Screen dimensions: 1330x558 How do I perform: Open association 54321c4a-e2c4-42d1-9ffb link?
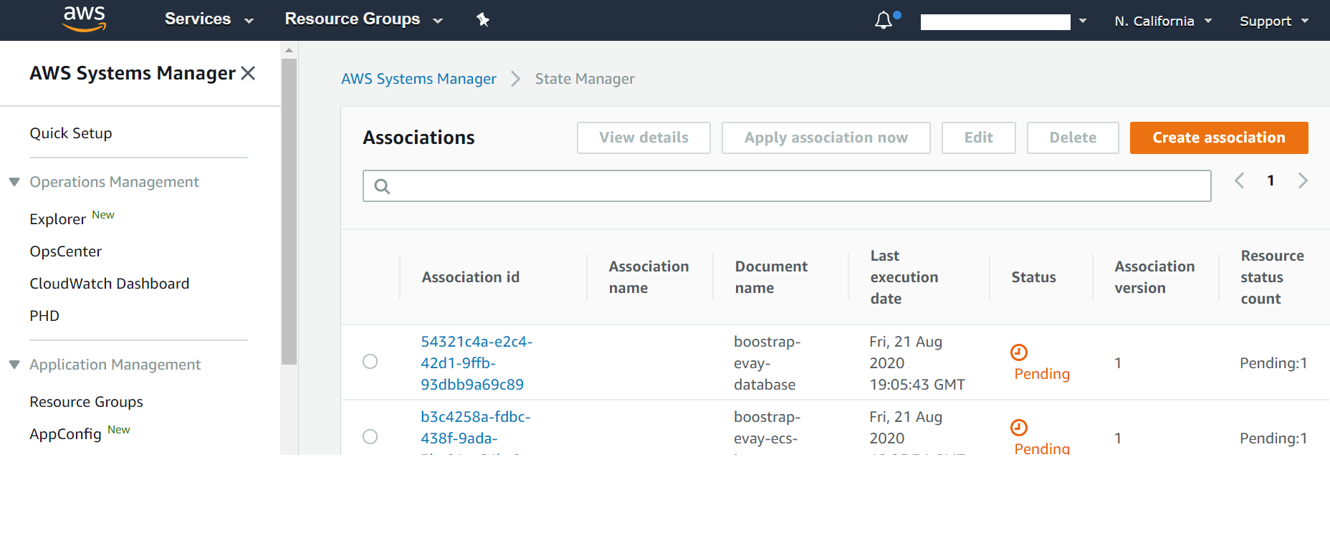pyautogui.click(x=477, y=363)
